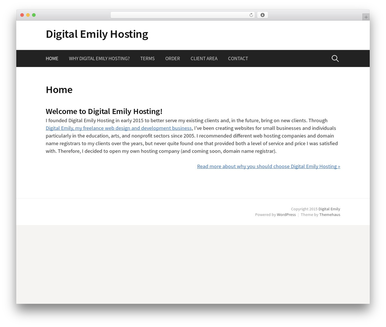Viewport: 386px width, 327px height.
Task: Open the Client Area menu link
Action: pyautogui.click(x=204, y=59)
